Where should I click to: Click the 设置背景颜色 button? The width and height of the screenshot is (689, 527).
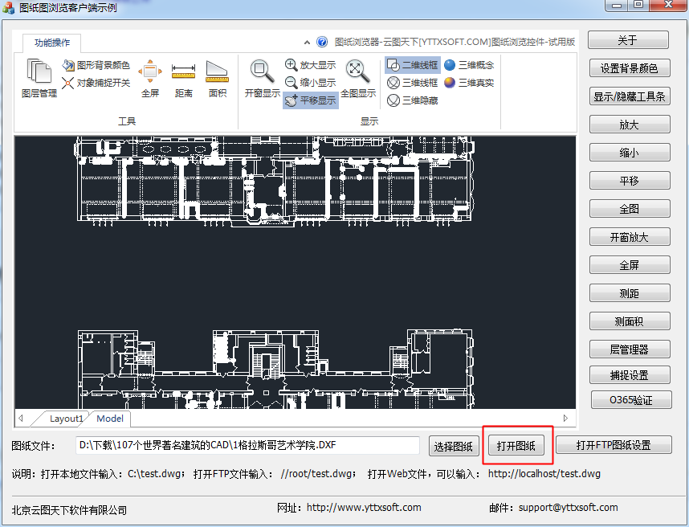click(x=630, y=68)
